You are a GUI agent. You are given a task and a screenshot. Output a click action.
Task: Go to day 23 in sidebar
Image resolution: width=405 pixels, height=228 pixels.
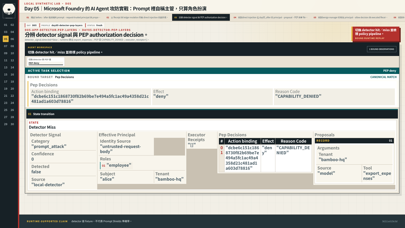6,103
